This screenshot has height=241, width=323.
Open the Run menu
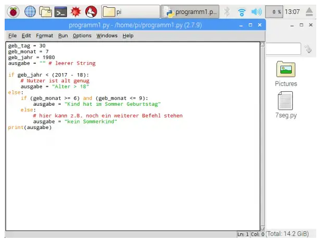pos(63,36)
